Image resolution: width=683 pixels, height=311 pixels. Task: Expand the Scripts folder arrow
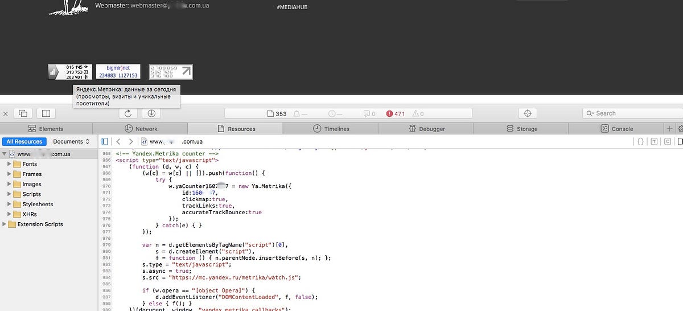pos(10,194)
